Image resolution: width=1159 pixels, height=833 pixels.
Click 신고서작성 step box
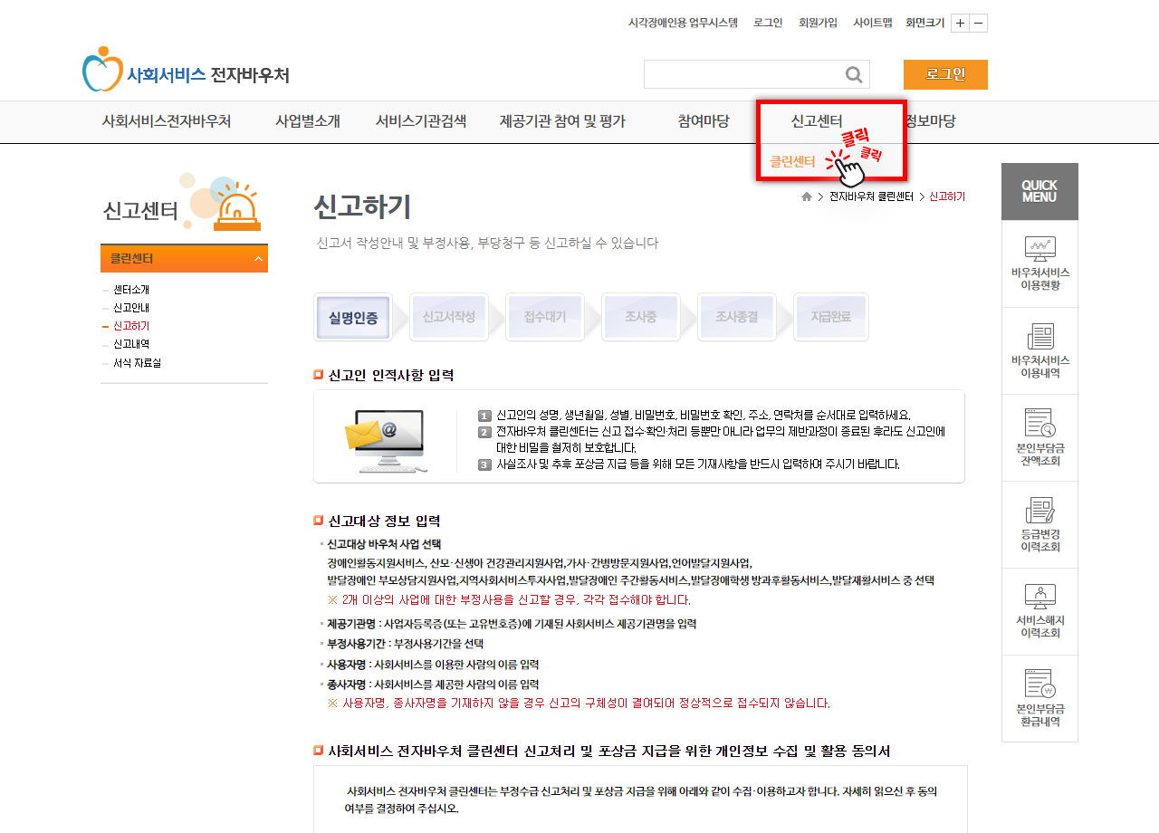click(x=448, y=317)
